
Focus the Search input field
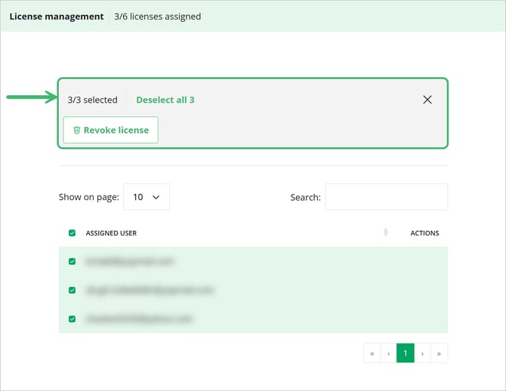click(x=386, y=197)
